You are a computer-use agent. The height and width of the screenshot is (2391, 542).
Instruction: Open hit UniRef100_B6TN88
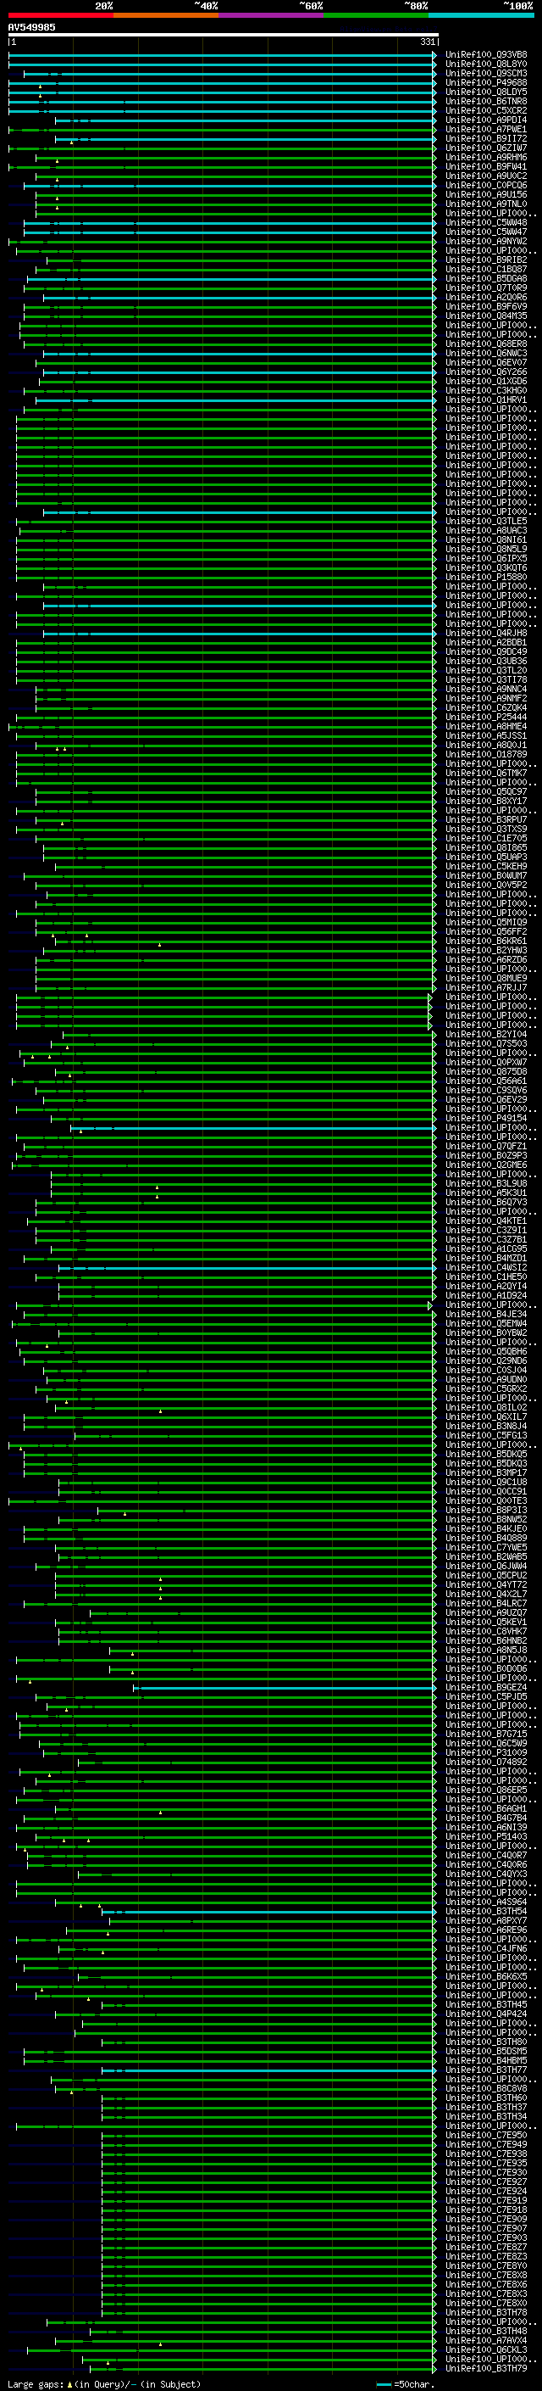pos(486,101)
